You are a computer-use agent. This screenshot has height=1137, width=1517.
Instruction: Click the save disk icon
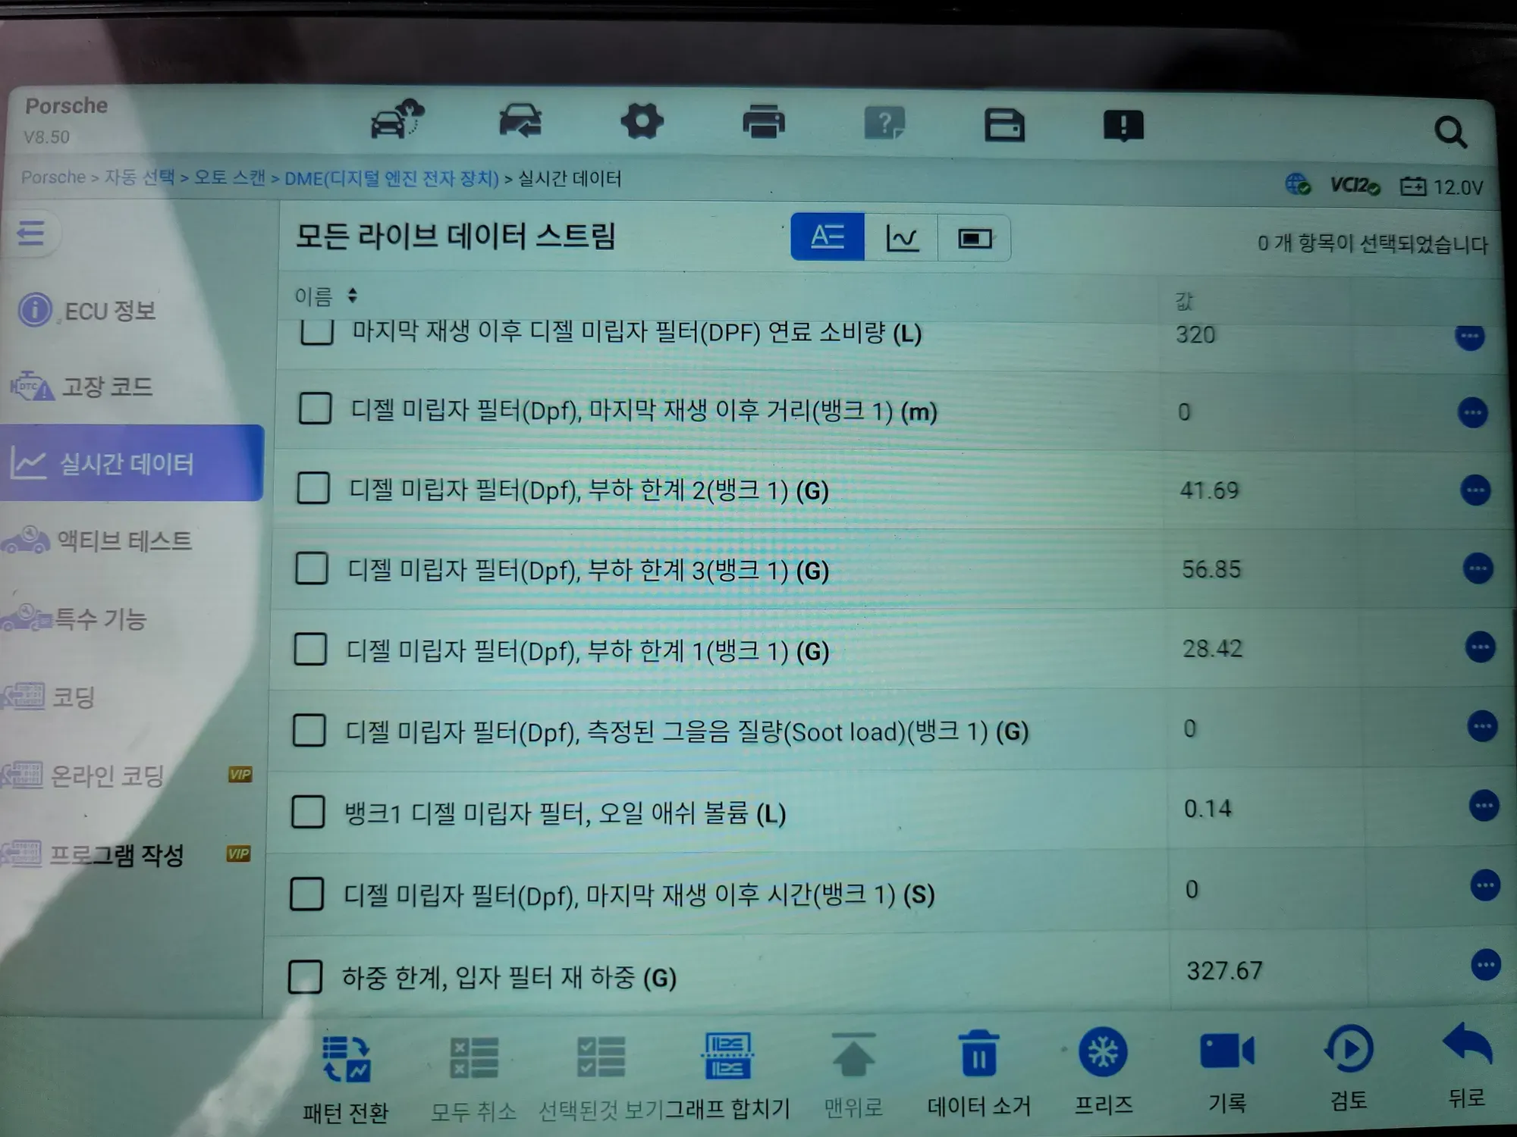point(1004,125)
